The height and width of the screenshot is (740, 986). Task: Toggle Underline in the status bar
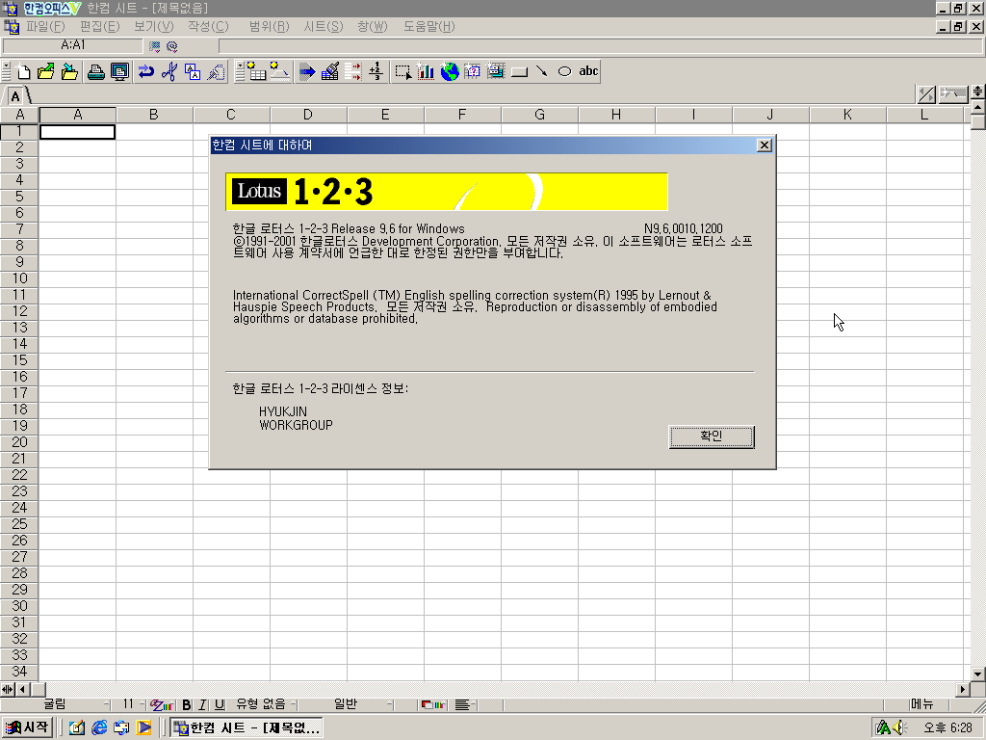[219, 704]
